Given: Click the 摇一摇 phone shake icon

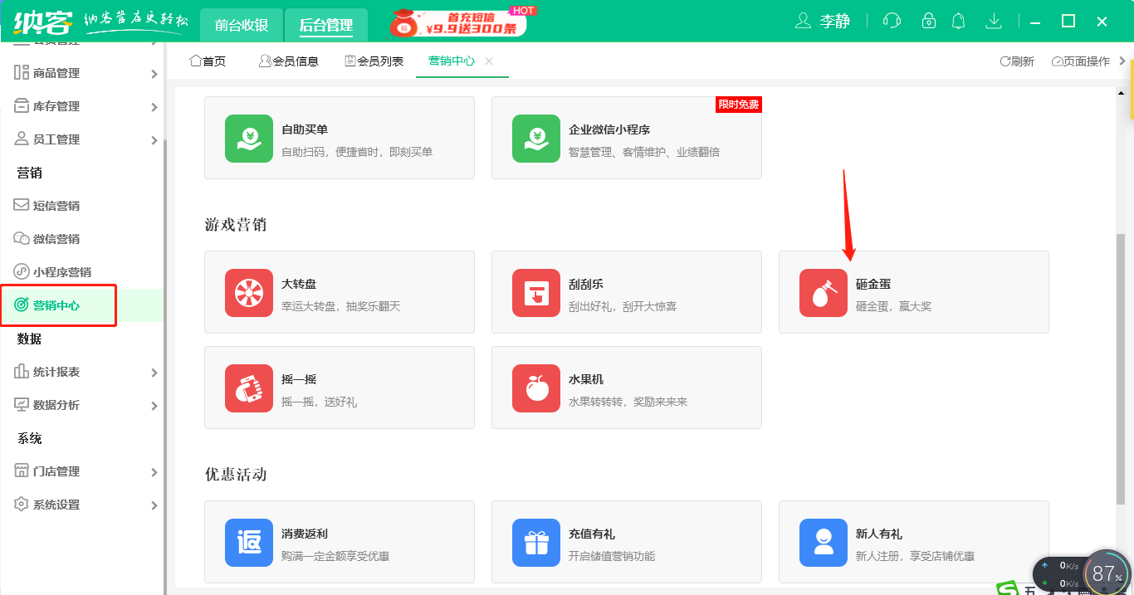Looking at the screenshot, I should (x=249, y=388).
